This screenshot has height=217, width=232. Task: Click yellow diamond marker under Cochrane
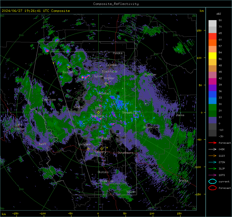pos(88,149)
